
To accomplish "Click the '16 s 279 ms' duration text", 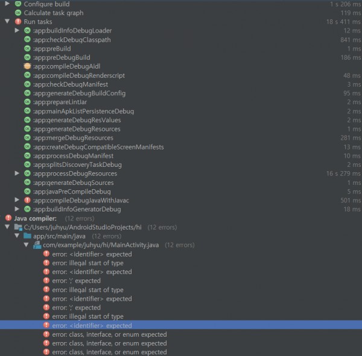I will click(x=343, y=173).
